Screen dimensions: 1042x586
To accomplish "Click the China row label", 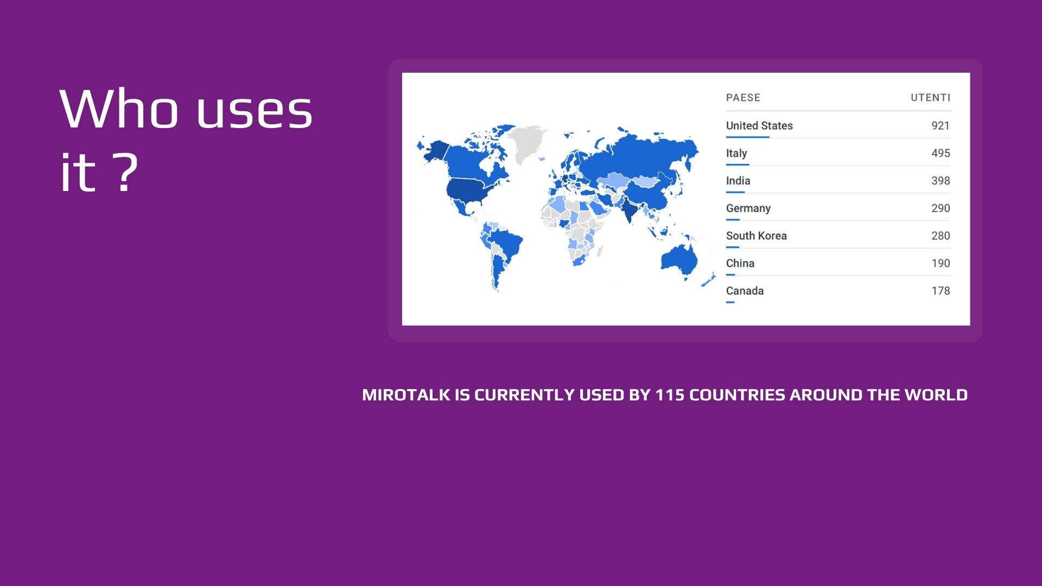I will click(x=740, y=263).
